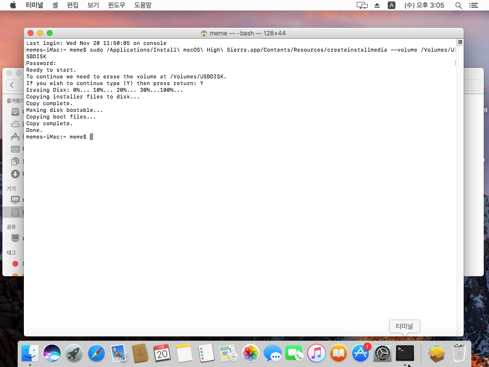The image size is (489, 367).
Task: Open FaceTime green camera icon
Action: [294, 353]
